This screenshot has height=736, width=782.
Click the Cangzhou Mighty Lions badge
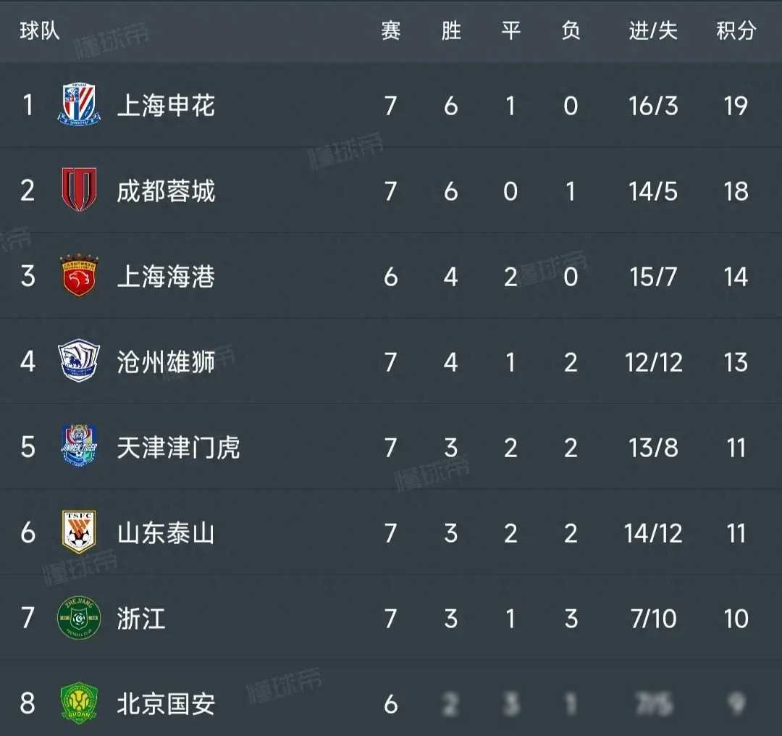78,361
